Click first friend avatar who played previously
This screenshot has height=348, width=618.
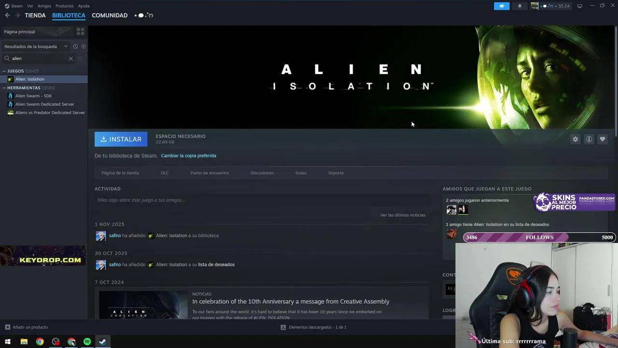tap(451, 210)
